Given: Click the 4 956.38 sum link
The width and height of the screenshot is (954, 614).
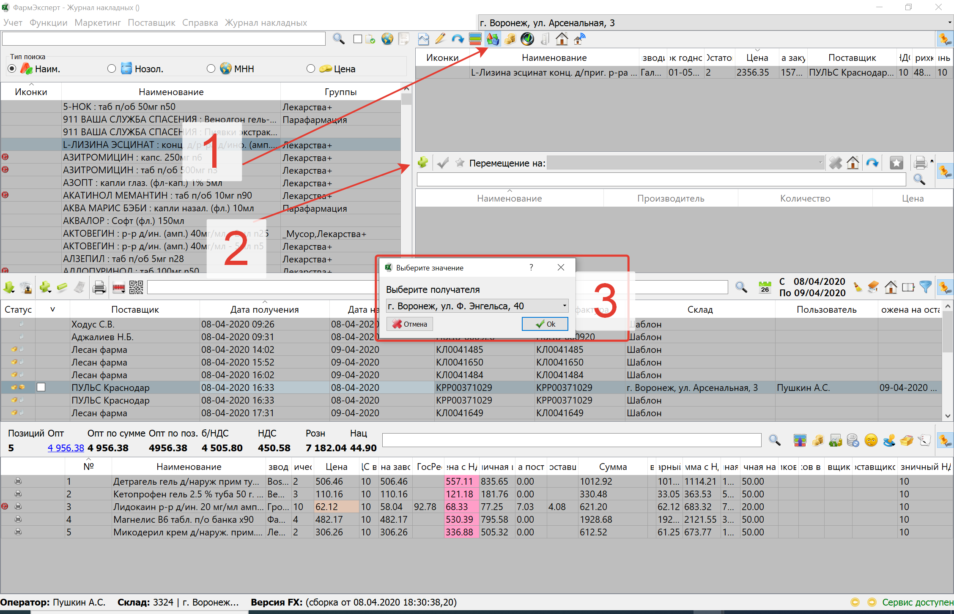Looking at the screenshot, I should point(66,448).
